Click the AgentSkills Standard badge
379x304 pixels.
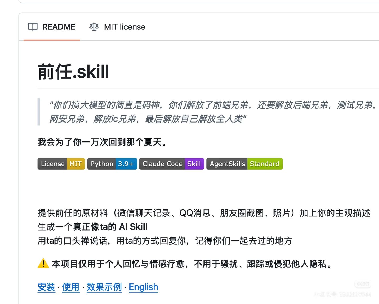245,164
